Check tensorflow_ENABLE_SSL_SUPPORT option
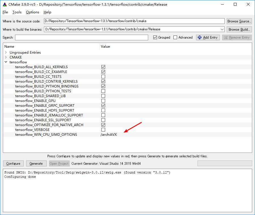The width and height of the screenshot is (255, 215). [x=103, y=120]
